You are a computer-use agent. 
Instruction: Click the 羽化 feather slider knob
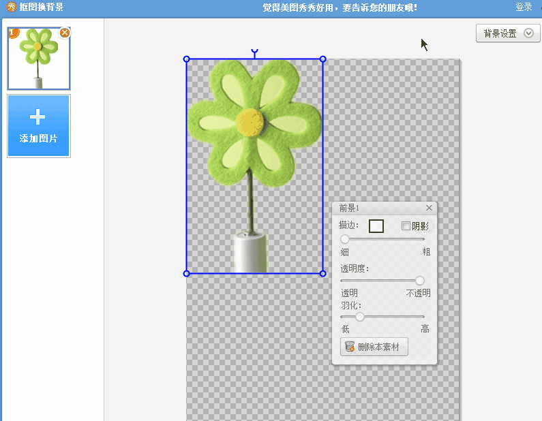coord(360,317)
